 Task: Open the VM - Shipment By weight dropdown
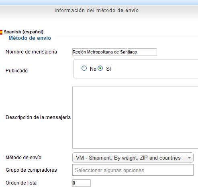point(133,158)
